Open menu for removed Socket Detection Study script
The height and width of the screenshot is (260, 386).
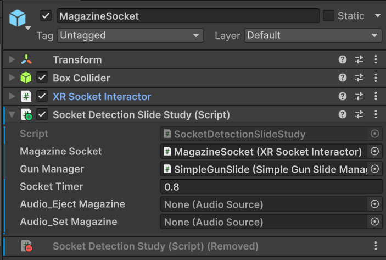click(x=376, y=246)
